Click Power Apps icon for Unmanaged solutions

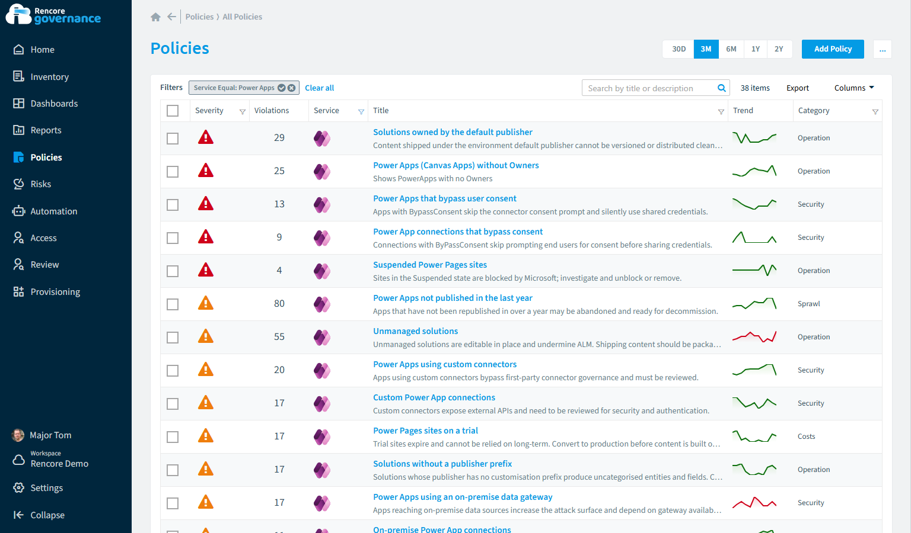coord(321,337)
